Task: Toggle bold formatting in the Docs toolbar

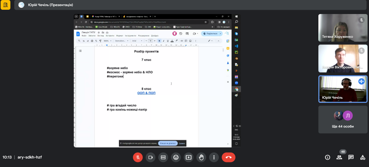Action: pyautogui.click(x=159, y=41)
